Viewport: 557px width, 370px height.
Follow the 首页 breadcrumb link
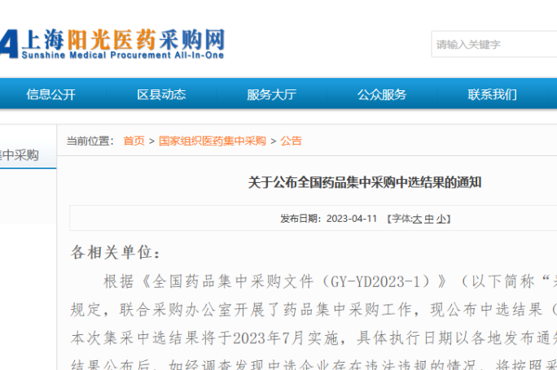134,141
